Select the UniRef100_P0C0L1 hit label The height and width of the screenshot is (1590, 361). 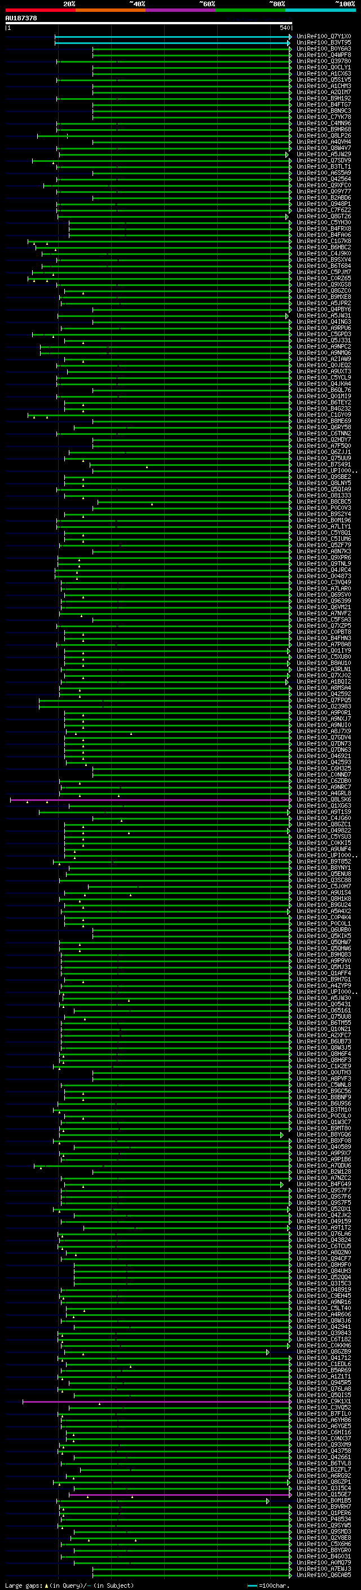pos(324,924)
